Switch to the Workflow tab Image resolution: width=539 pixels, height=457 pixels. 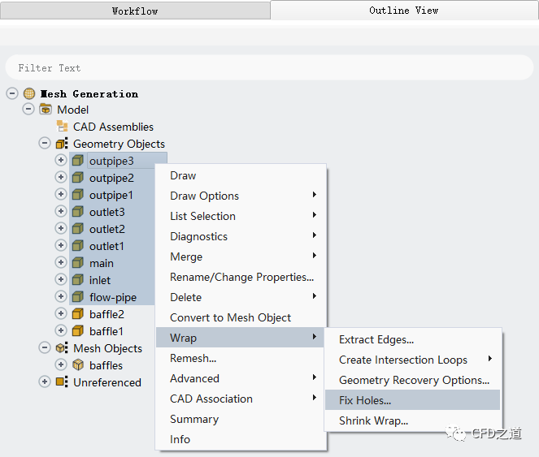135,11
